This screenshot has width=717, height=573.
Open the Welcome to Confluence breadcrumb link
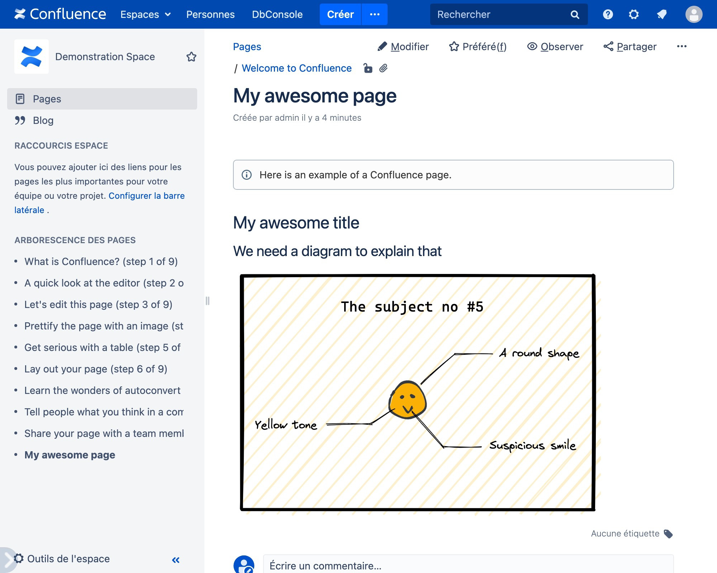(296, 68)
